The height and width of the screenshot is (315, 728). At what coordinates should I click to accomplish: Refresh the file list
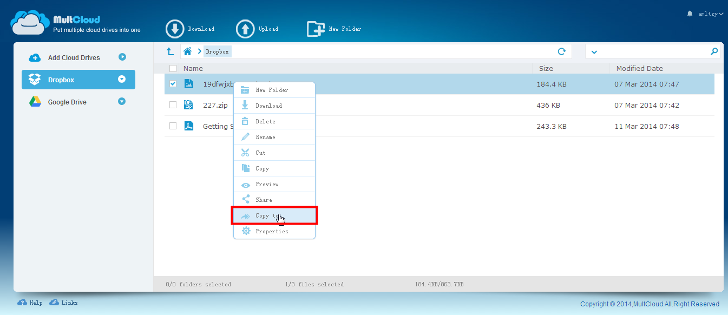562,51
